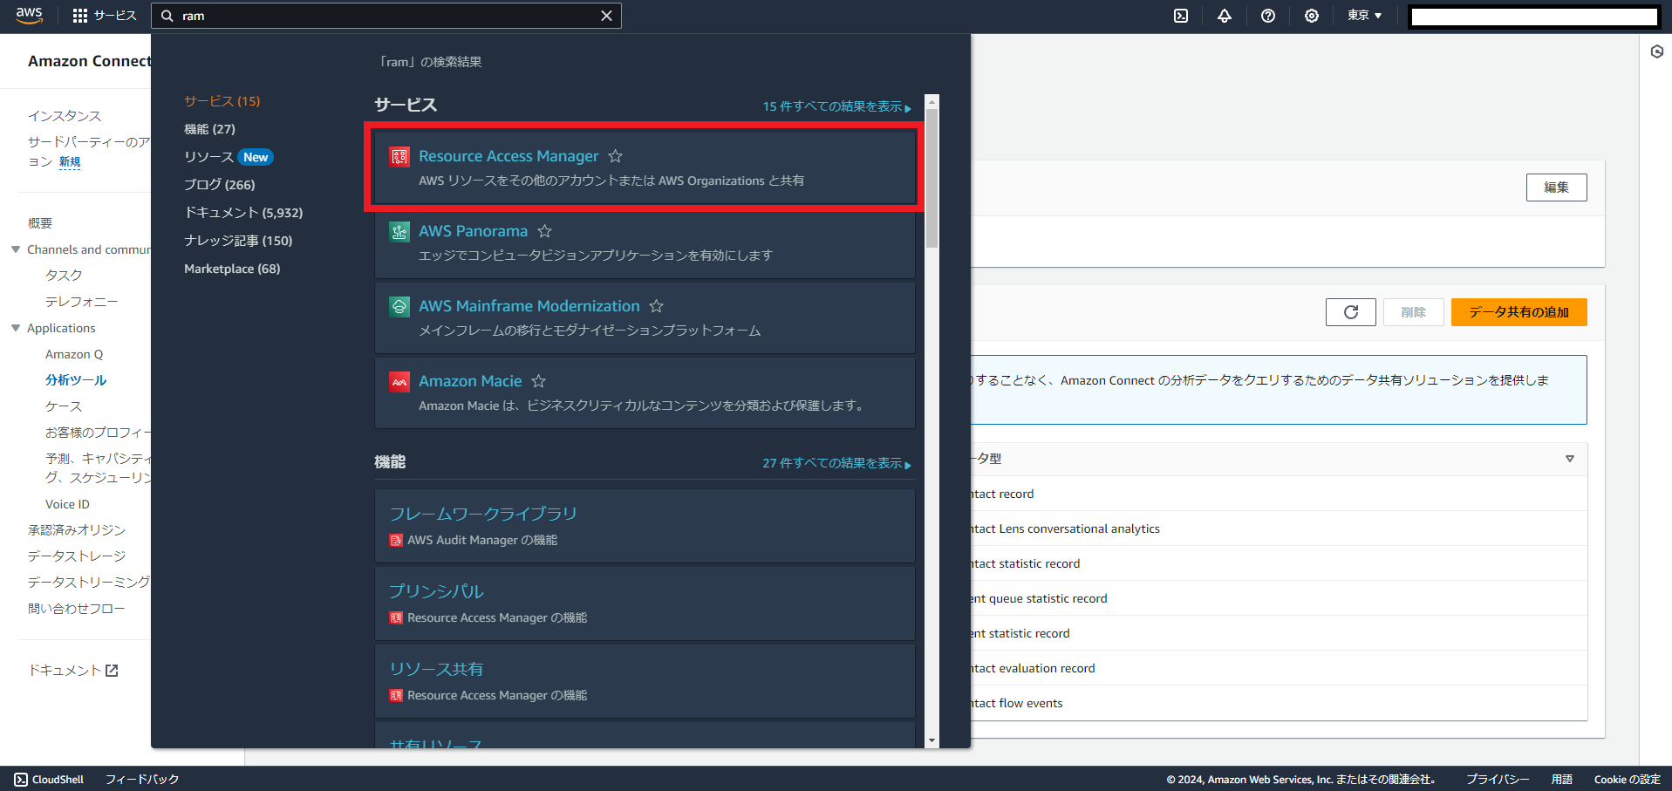Image resolution: width=1672 pixels, height=791 pixels.
Task: Click the 削除 button
Action: pyautogui.click(x=1413, y=312)
